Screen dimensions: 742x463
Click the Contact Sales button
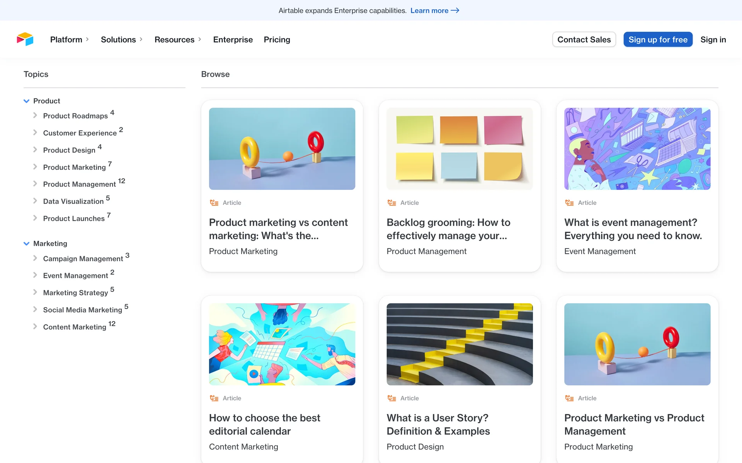pyautogui.click(x=584, y=39)
